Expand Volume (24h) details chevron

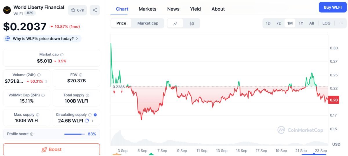tap(46, 81)
